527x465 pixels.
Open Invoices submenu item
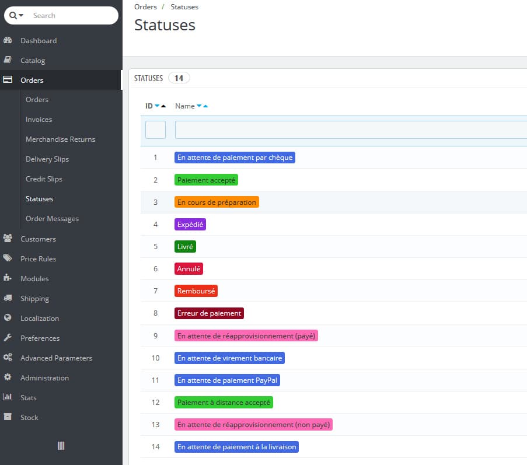39,120
